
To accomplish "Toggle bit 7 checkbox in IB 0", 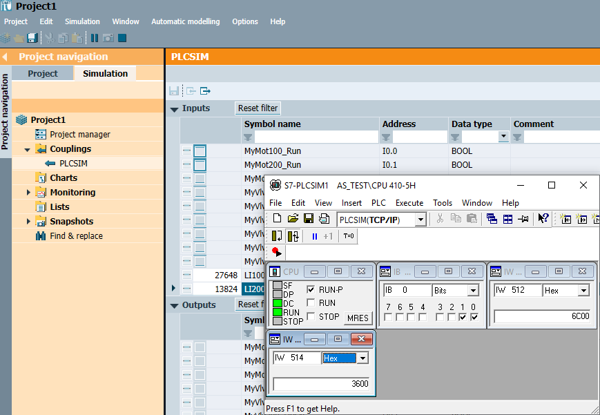I will 387,318.
